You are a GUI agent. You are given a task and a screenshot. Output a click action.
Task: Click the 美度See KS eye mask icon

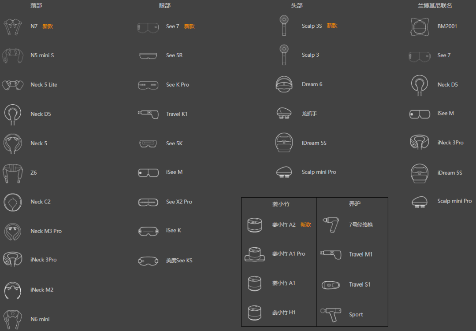coord(148,261)
